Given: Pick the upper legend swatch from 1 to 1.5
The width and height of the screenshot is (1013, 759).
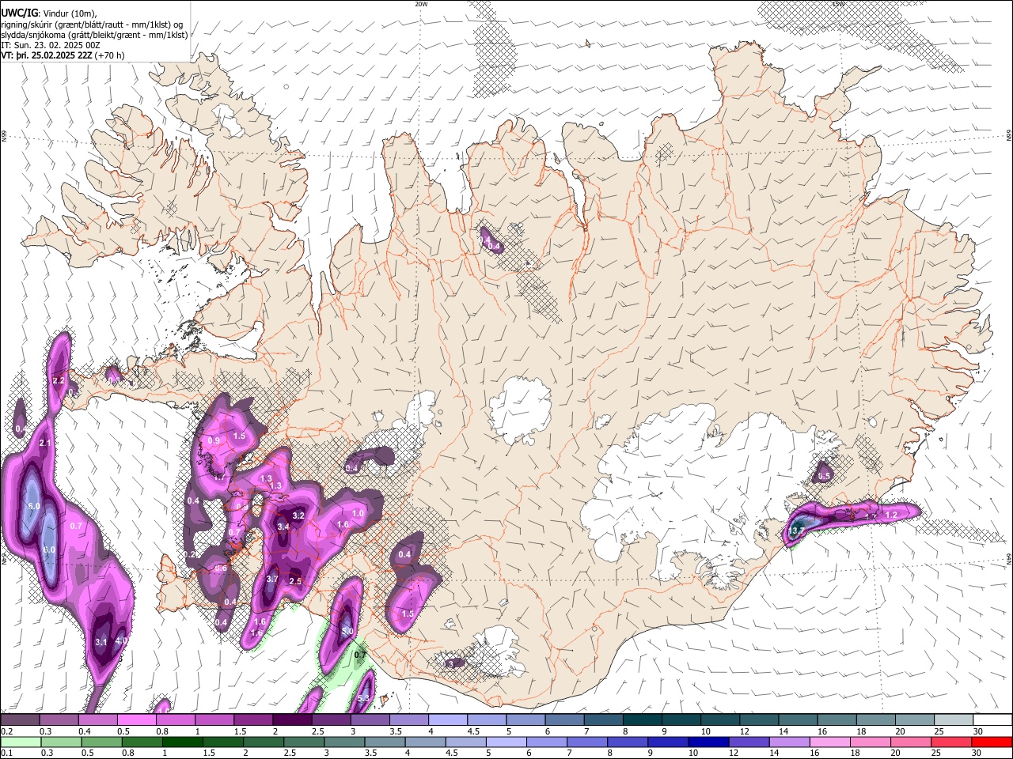Looking at the screenshot, I should point(214,720).
